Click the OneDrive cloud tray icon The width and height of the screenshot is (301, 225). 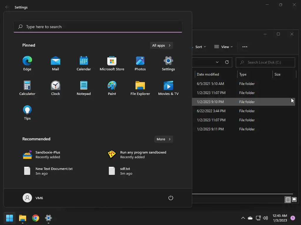click(x=250, y=218)
